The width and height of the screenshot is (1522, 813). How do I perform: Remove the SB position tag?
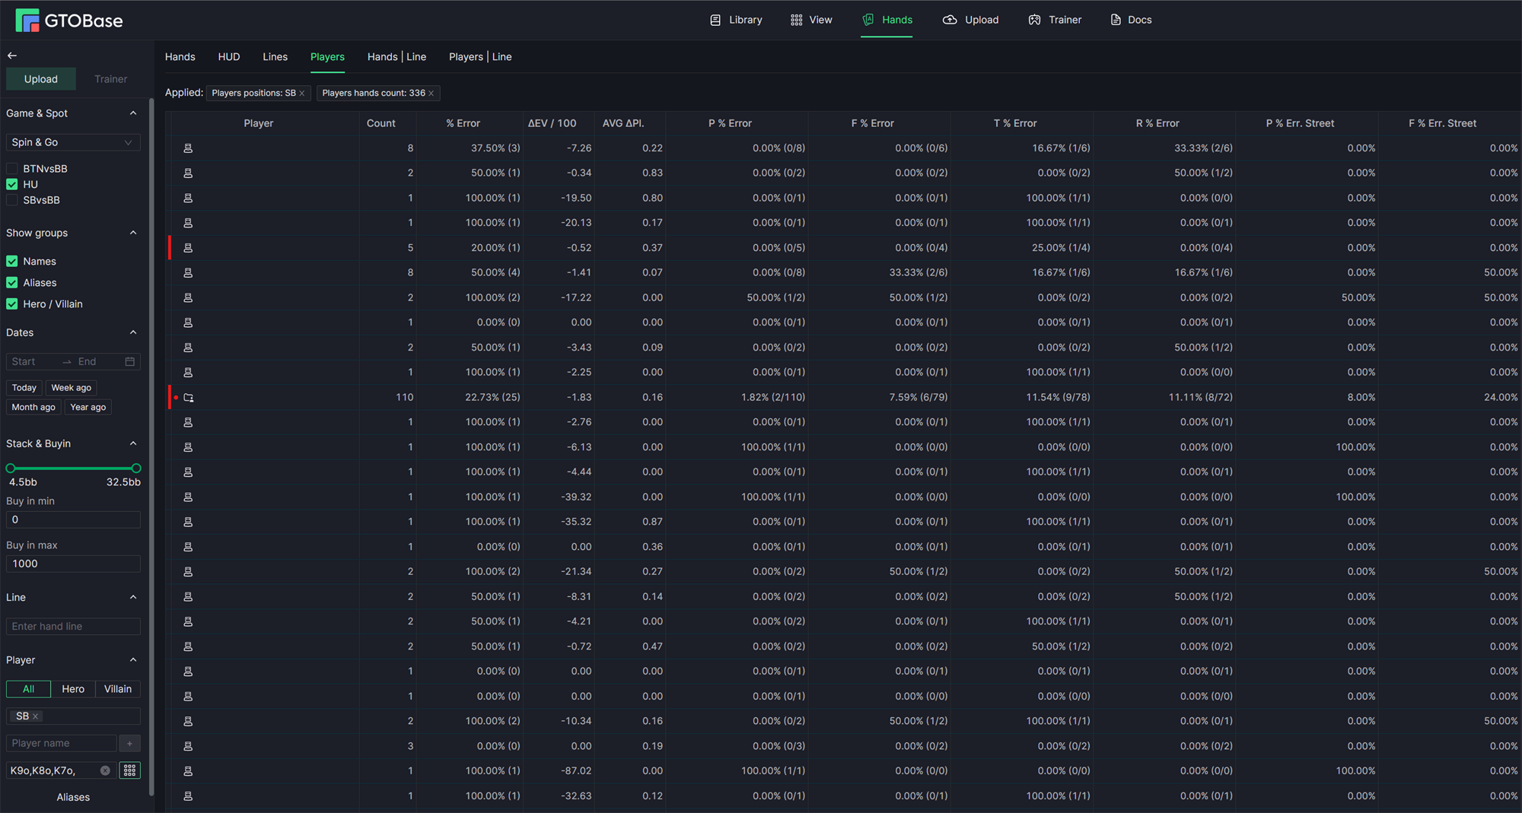[x=35, y=716]
